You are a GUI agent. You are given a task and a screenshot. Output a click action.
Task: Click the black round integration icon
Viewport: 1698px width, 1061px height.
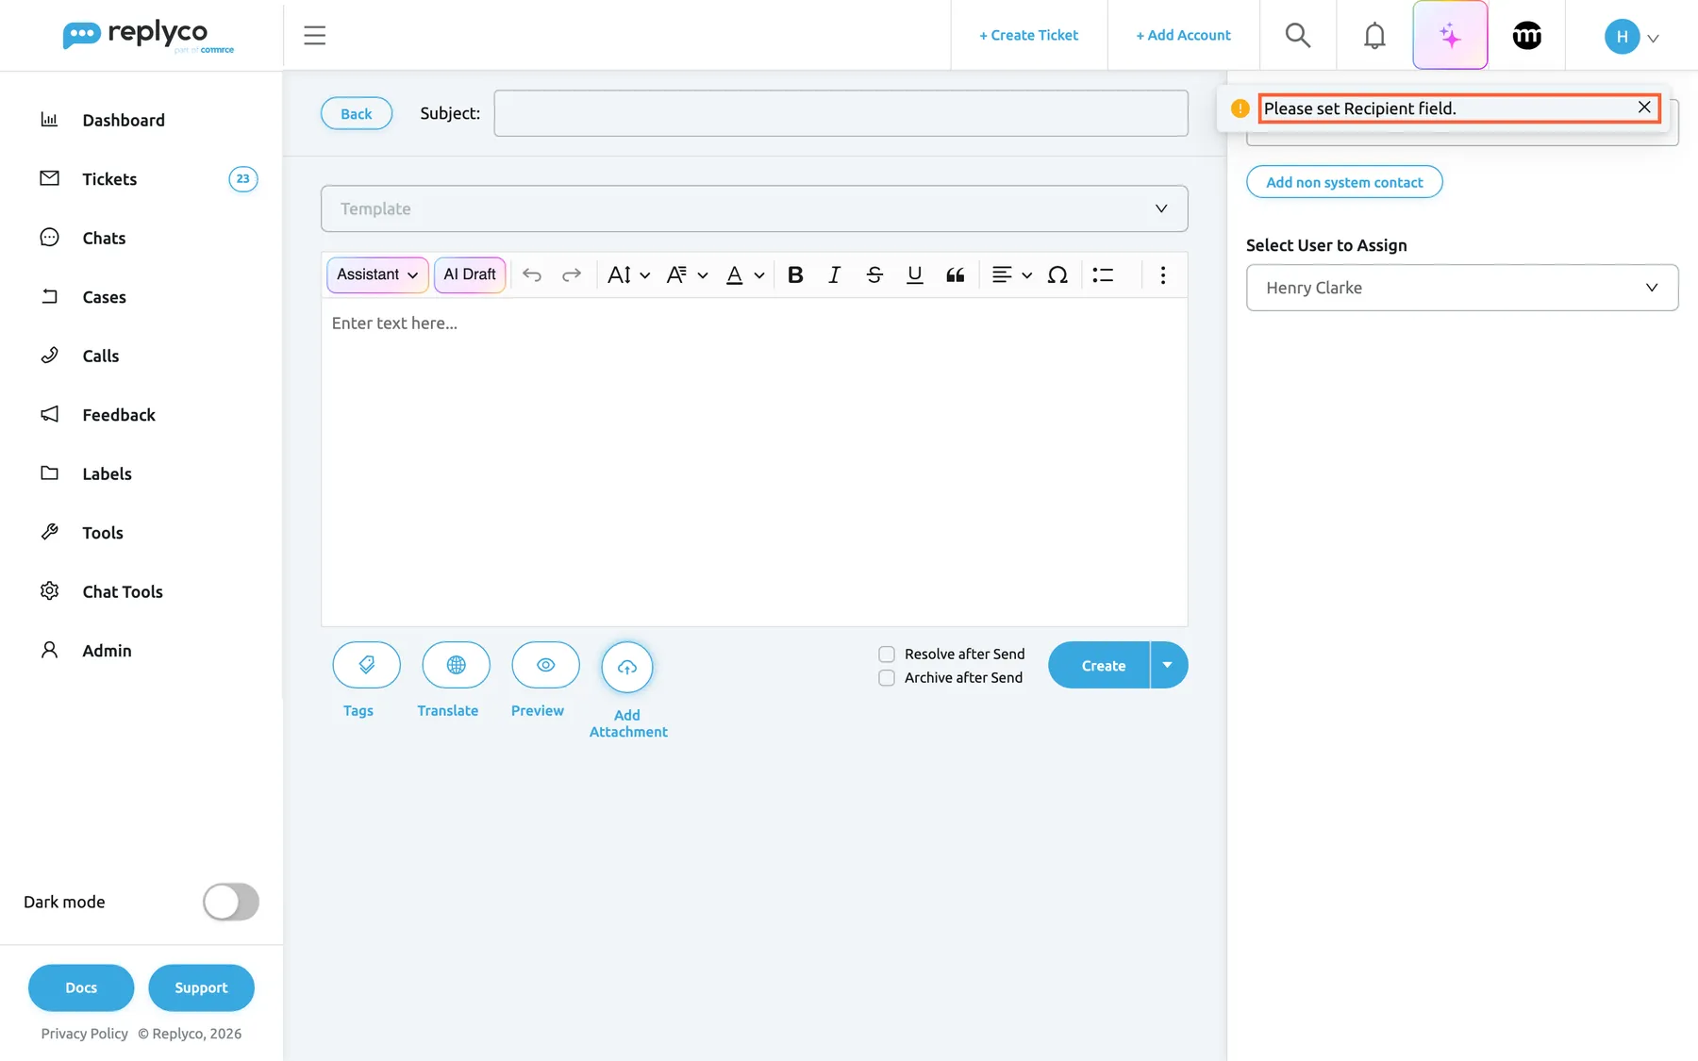pyautogui.click(x=1527, y=36)
